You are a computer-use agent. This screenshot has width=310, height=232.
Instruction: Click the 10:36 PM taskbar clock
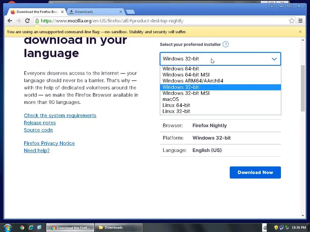299,227
